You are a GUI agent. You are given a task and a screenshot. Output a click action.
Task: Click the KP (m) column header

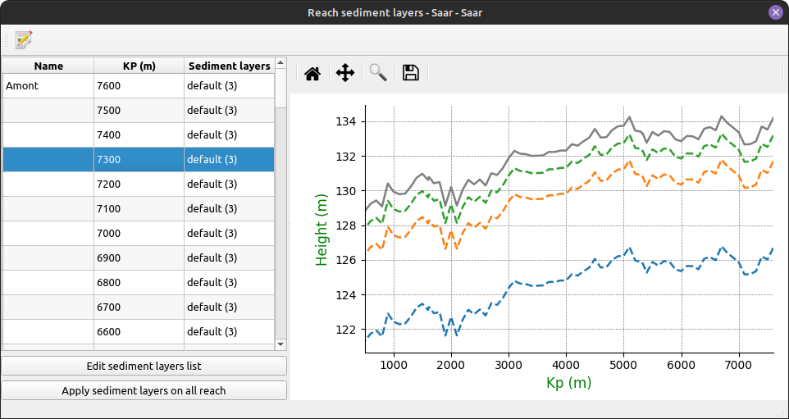pyautogui.click(x=139, y=66)
